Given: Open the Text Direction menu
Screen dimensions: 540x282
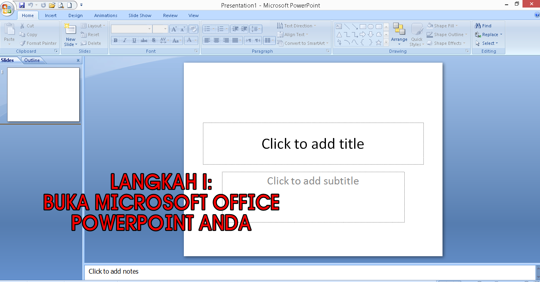Looking at the screenshot, I should tap(296, 26).
